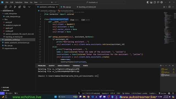Open analytical_engine.txt in the explorer
The height and width of the screenshot is (99, 176).
pos(13,25)
